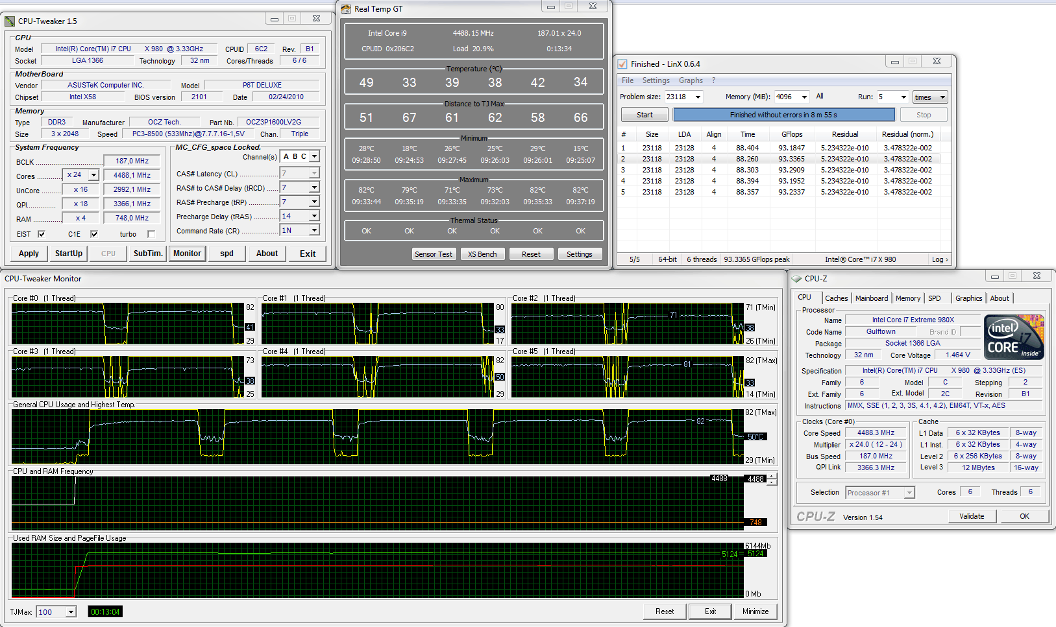
Task: Click the LinX title bar checkmark icon
Action: pos(622,64)
